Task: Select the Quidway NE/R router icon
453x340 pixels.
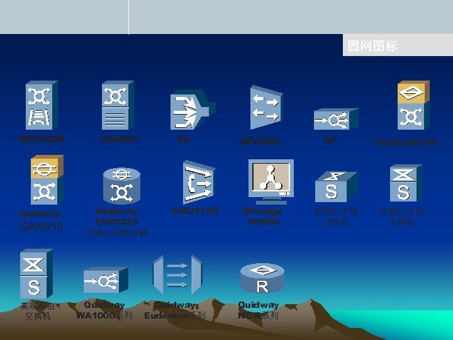Action: (262, 278)
